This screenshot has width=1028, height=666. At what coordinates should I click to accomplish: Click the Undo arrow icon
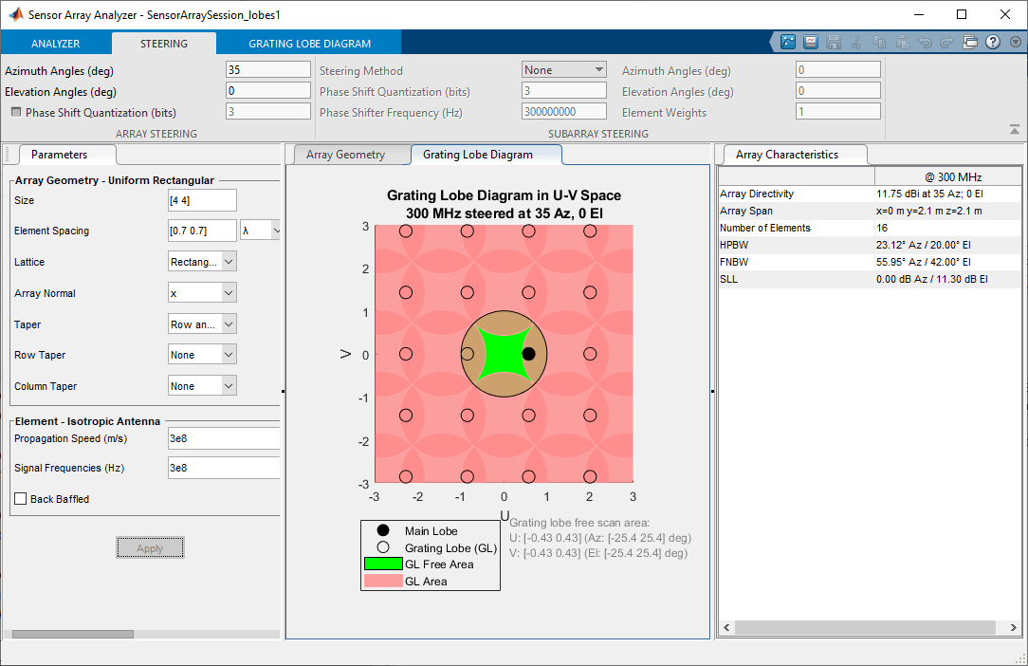tap(925, 42)
